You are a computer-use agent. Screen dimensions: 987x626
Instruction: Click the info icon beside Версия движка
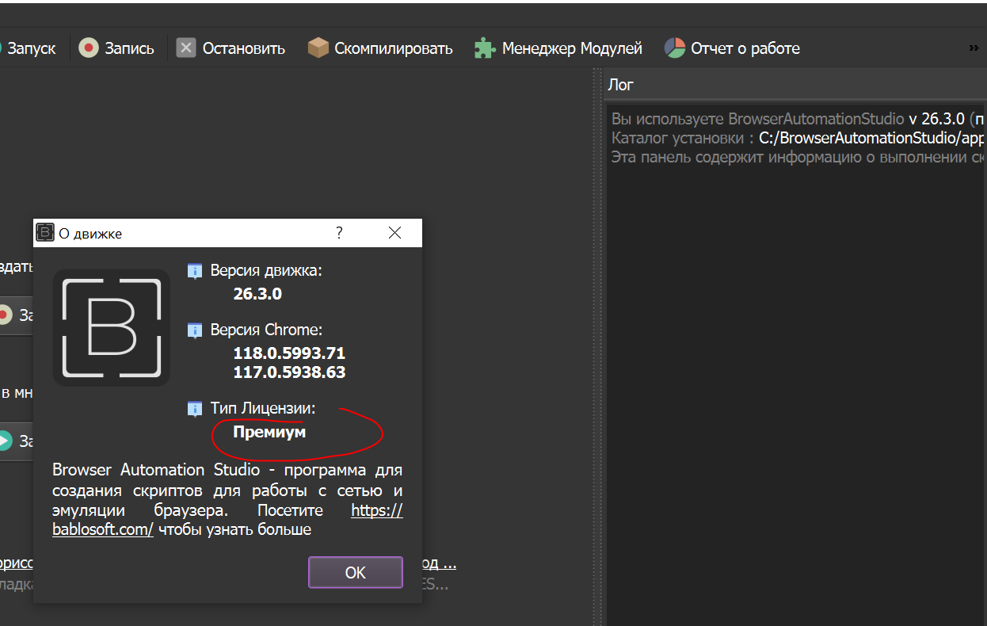[195, 271]
